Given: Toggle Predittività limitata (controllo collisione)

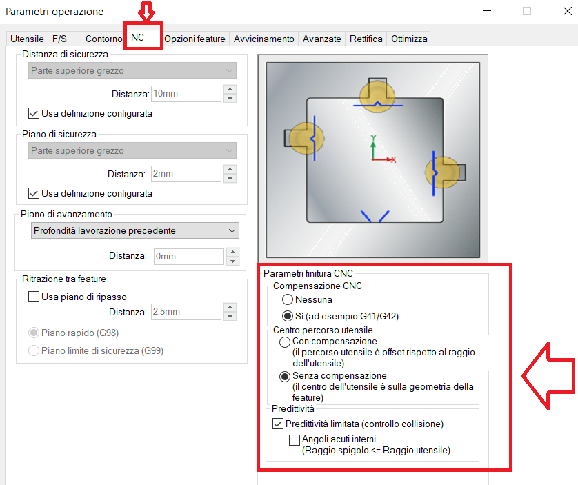Looking at the screenshot, I should (x=278, y=424).
